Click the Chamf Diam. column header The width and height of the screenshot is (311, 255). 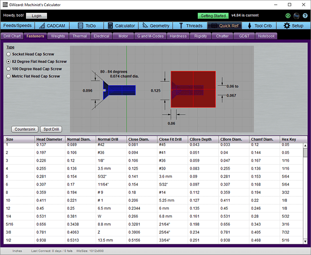coord(264,139)
